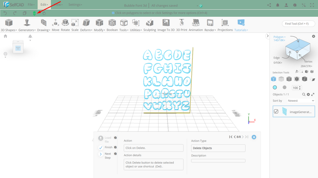
Task: Click the Redo arrow icon
Action: pyautogui.click(x=15, y=13)
